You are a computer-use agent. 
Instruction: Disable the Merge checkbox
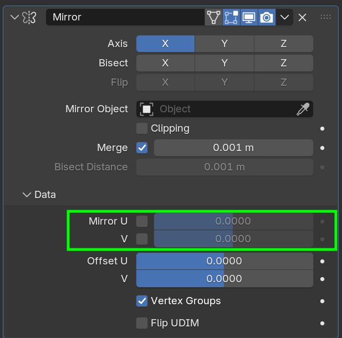pyautogui.click(x=142, y=148)
